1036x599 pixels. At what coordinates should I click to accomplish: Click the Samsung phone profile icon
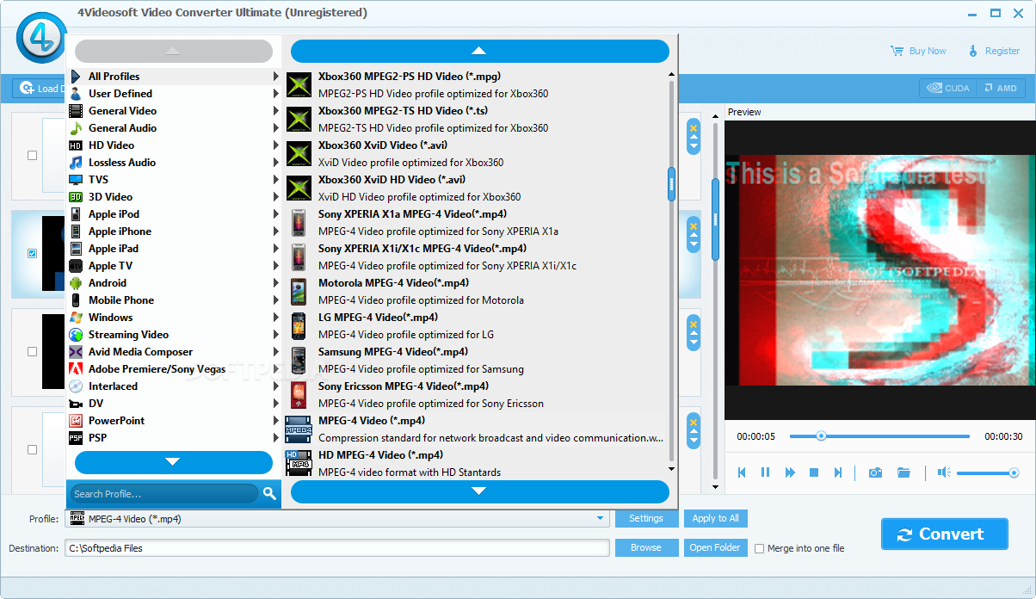point(299,360)
